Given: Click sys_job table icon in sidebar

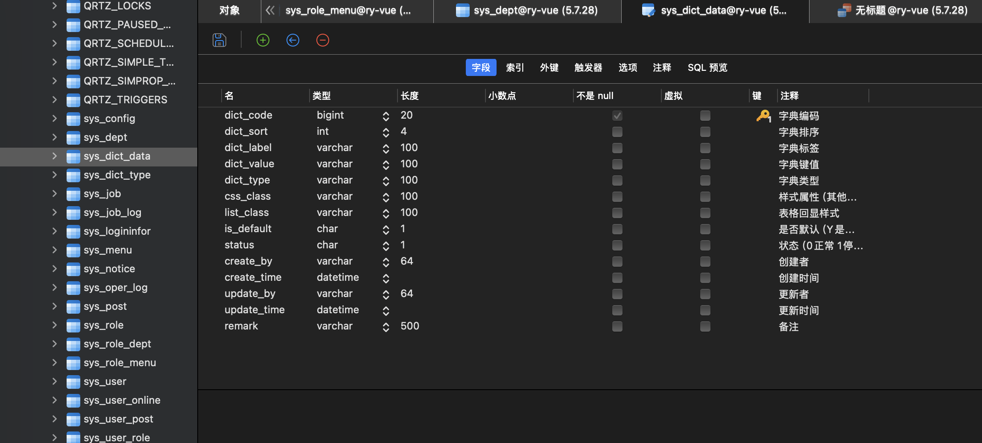Looking at the screenshot, I should (73, 194).
